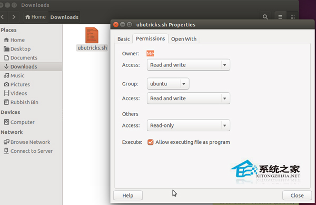This screenshot has height=205, width=316.
Task: Click the ubutricks.sh file name label
Action: point(92,48)
